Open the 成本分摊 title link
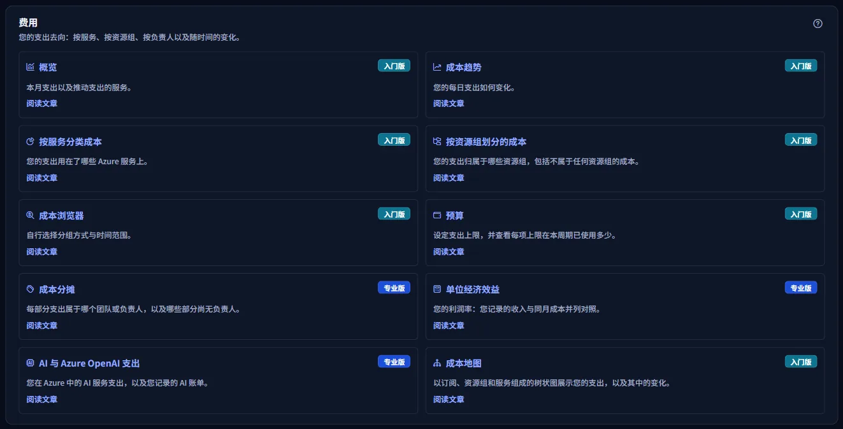843x429 pixels. pyautogui.click(x=57, y=290)
